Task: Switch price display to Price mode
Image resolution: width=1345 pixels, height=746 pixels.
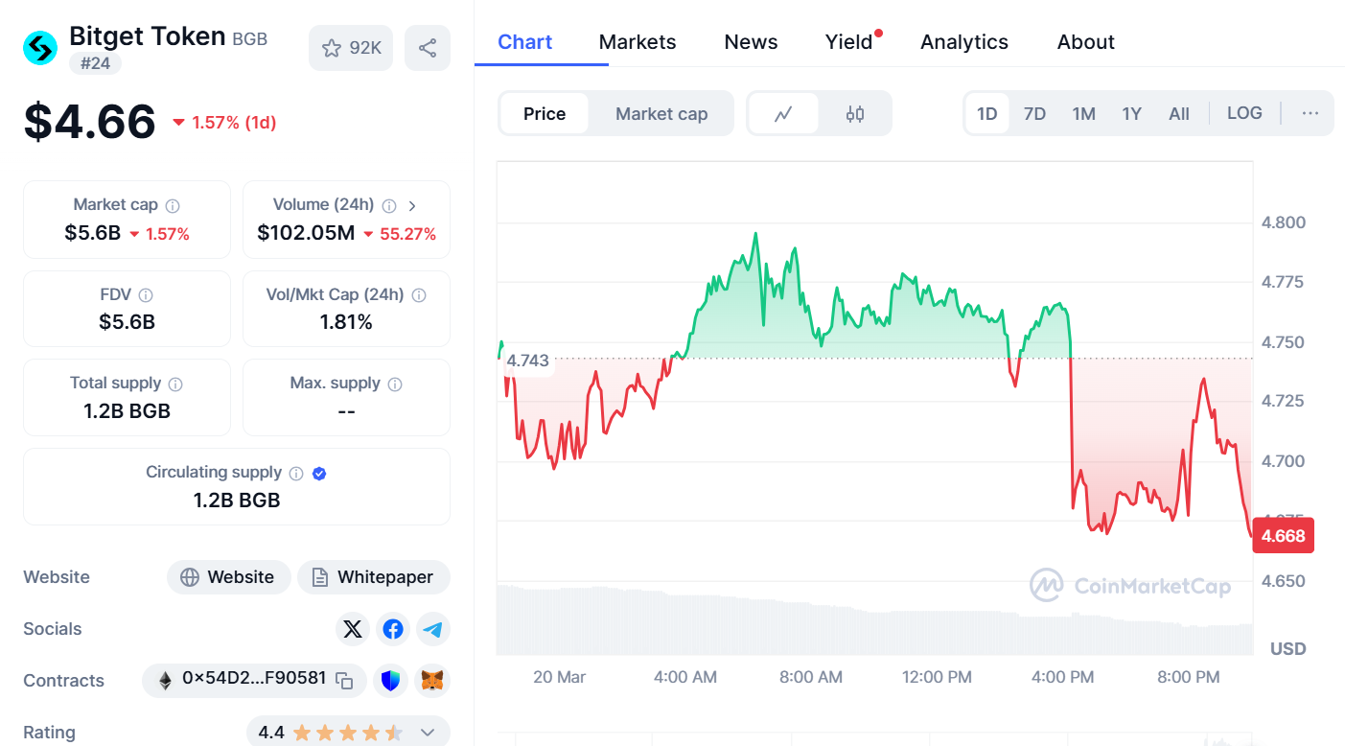Action: pyautogui.click(x=544, y=112)
